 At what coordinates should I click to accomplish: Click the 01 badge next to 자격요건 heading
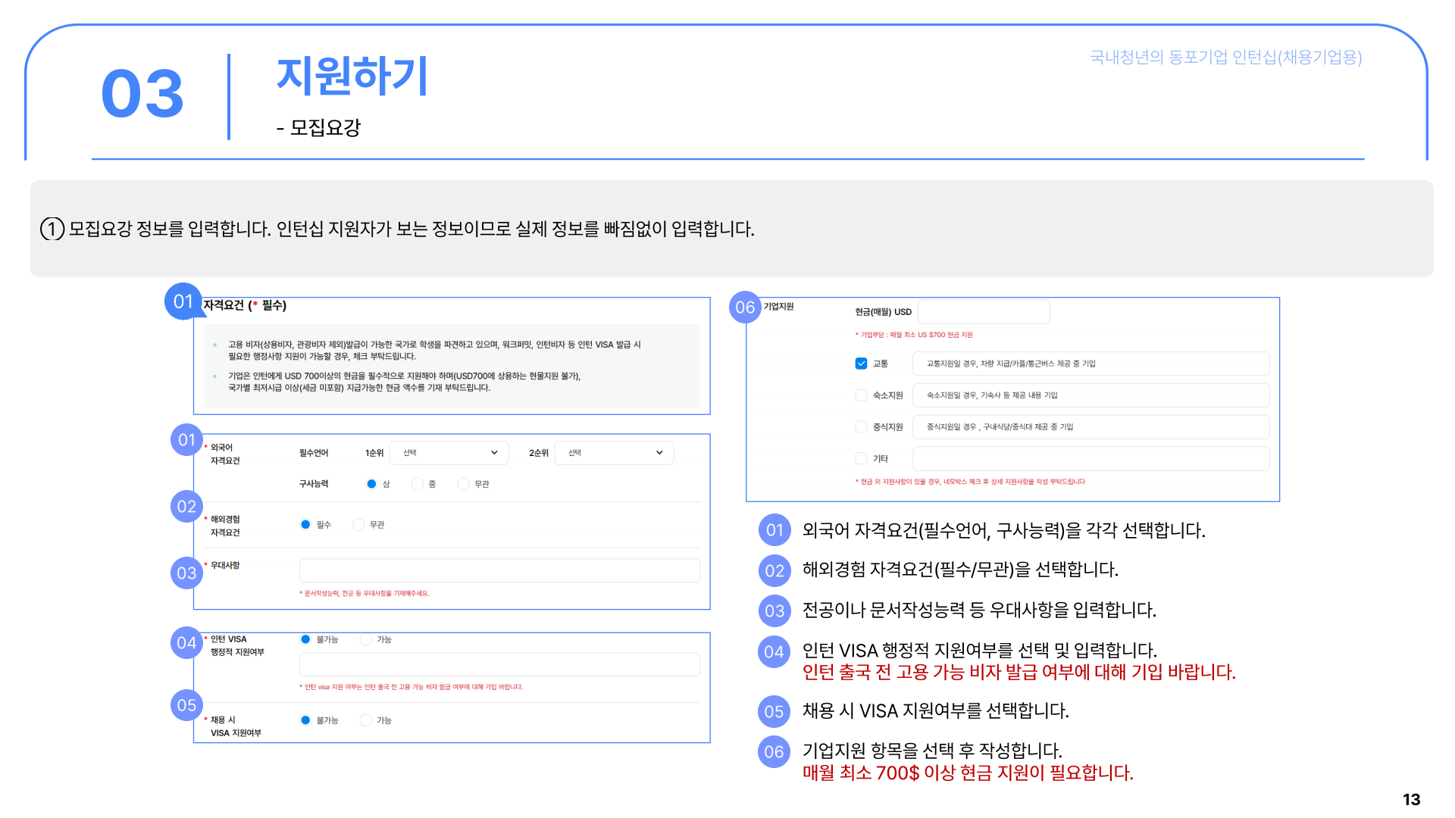pos(183,301)
